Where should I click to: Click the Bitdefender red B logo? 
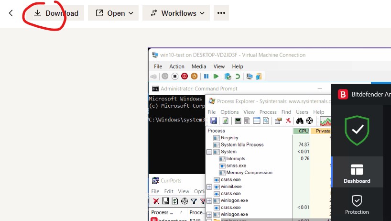343,94
